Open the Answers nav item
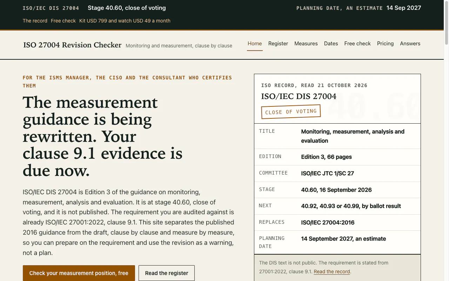This screenshot has width=449, height=281. (x=410, y=44)
